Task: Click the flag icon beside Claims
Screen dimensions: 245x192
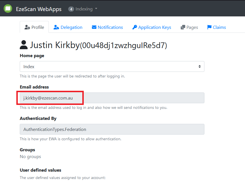Action: click(209, 27)
